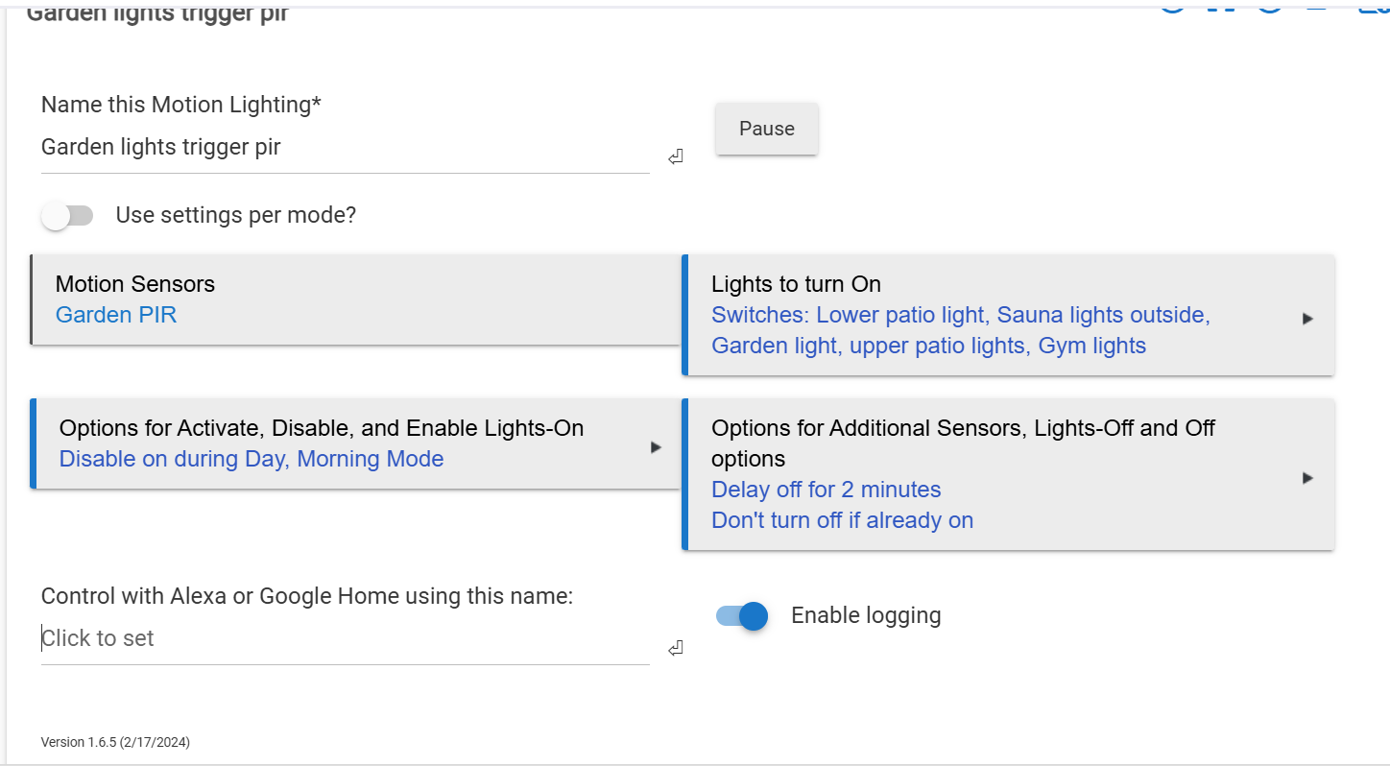This screenshot has height=766, width=1390.
Task: Open the Motion Sensors panel heading
Action: 135,284
